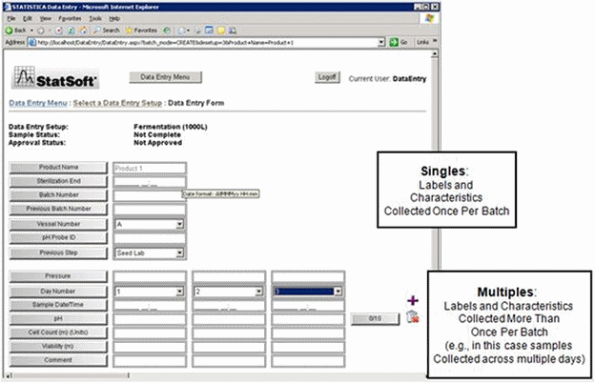
Task: Click the Logoff button
Action: coord(327,77)
